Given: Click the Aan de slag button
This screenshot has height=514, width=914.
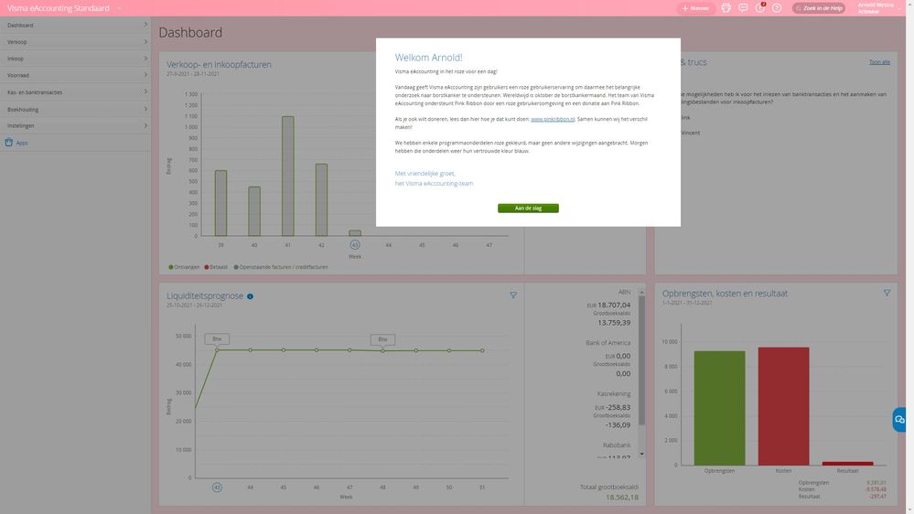Looking at the screenshot, I should (x=528, y=208).
